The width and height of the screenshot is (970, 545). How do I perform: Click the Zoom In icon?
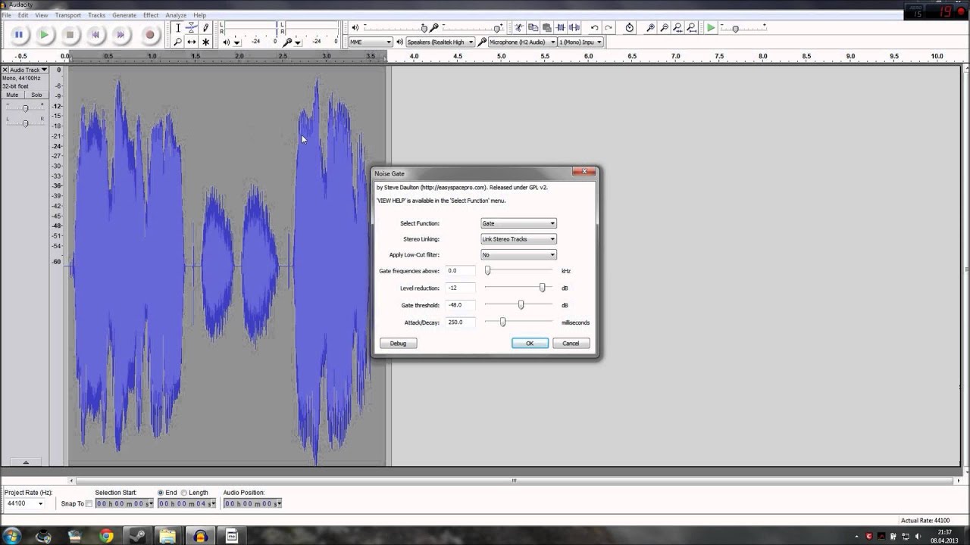coord(650,28)
